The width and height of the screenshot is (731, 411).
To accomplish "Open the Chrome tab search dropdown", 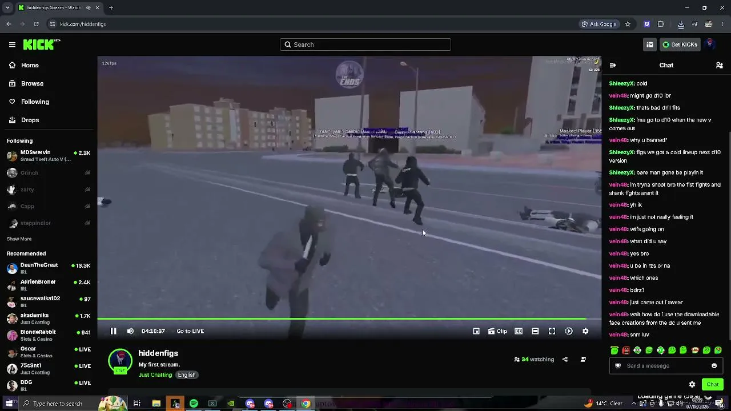I will [x=7, y=7].
